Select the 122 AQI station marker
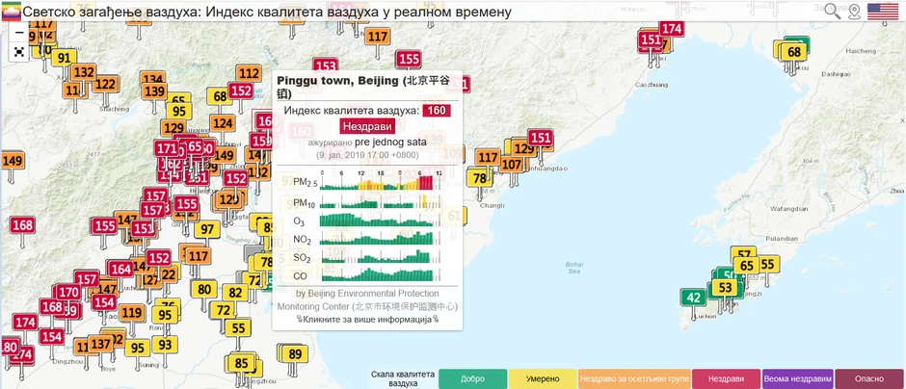906x389 pixels. (105, 85)
